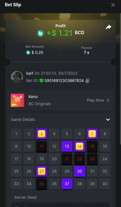This screenshot has width=121, height=207.
Task: Select the gem tile number 3
Action: pyautogui.click(x=42, y=134)
